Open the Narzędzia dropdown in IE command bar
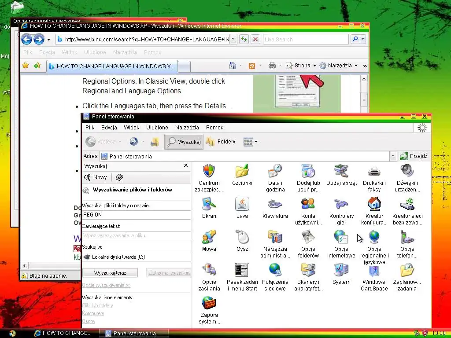 (x=339, y=66)
